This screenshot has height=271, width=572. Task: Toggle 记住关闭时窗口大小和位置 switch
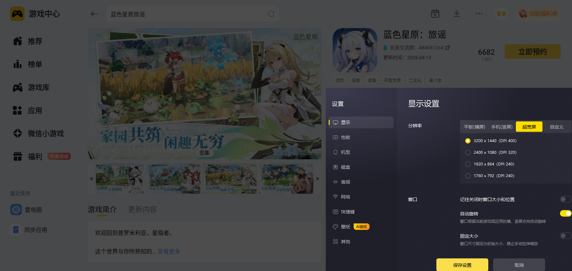(566, 199)
